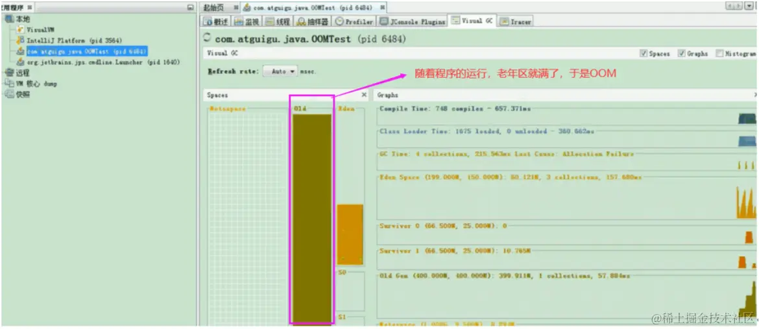The height and width of the screenshot is (329, 759).
Task: Open the 监视 (Monitor) tab
Action: (247, 22)
